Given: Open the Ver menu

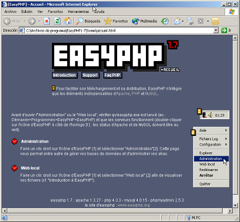Looking at the screenshot, I should (x=40, y=12).
